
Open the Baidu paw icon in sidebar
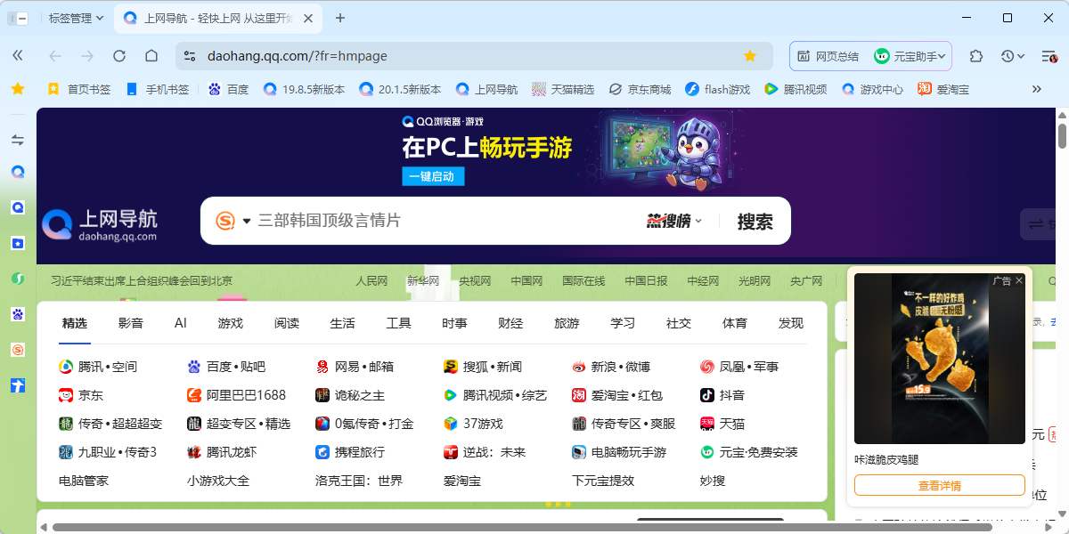coord(18,314)
